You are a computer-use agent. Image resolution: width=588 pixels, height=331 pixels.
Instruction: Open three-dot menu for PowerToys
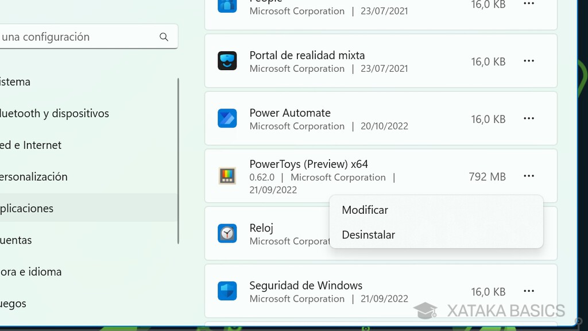coord(529,176)
